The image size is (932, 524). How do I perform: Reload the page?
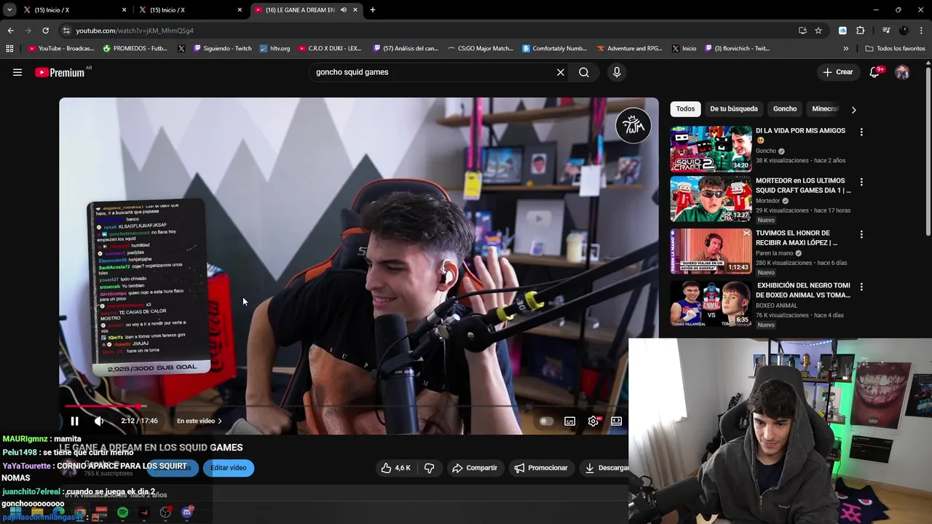pyautogui.click(x=45, y=31)
